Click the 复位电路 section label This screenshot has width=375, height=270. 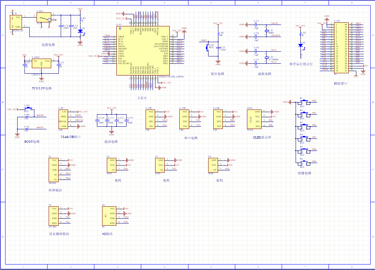tap(217, 74)
